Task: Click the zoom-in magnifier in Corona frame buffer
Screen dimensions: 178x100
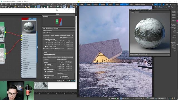Action: (155, 4)
